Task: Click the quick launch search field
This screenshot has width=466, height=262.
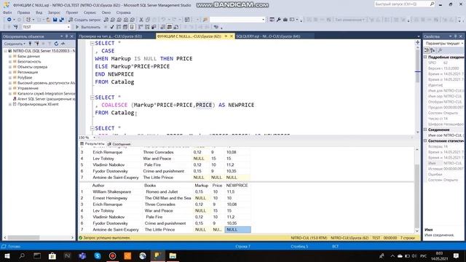Action: click(x=401, y=4)
